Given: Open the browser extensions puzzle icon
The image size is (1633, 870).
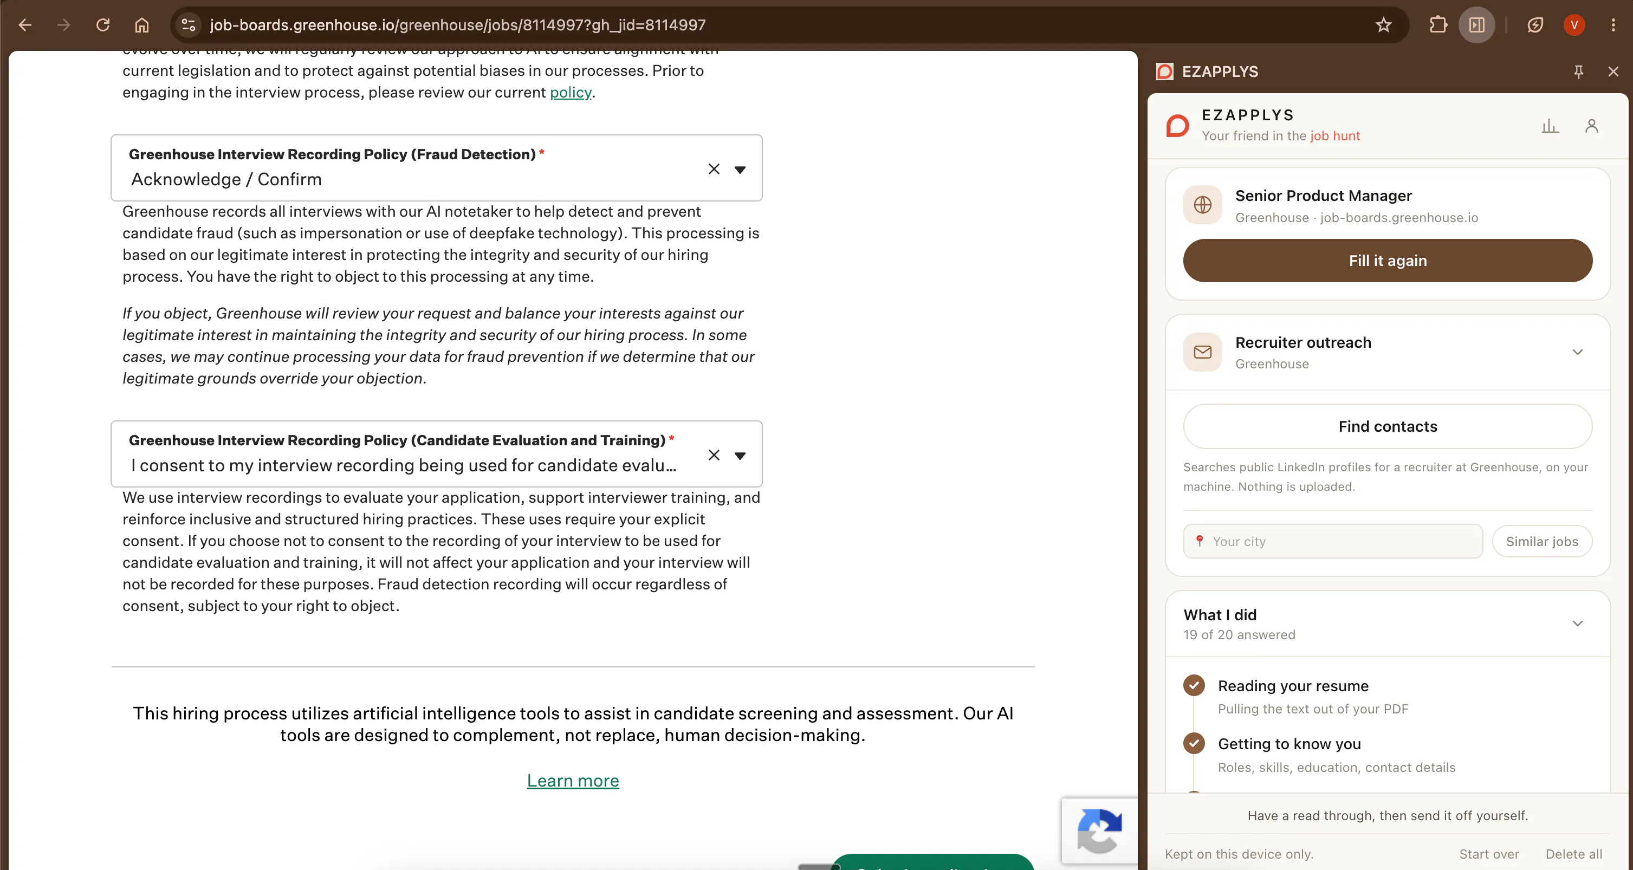Looking at the screenshot, I should (x=1438, y=25).
